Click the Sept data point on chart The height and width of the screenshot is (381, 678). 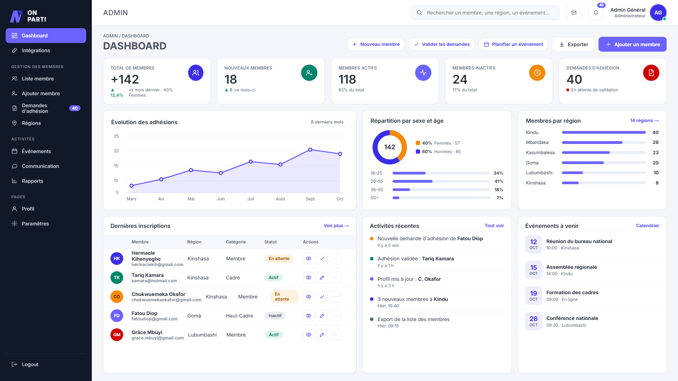310,150
